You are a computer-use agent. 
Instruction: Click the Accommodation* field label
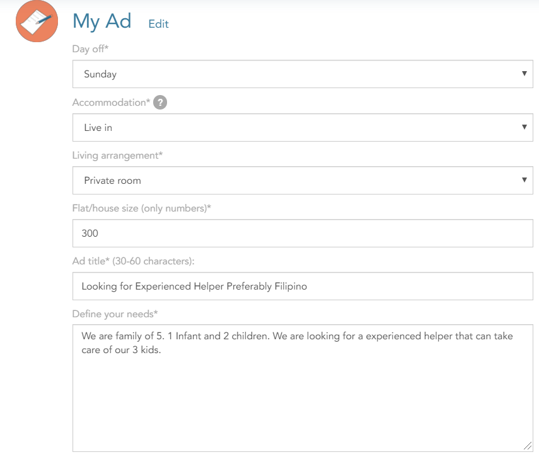pyautogui.click(x=112, y=103)
